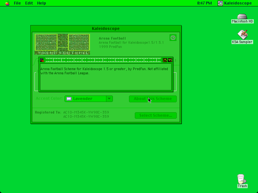Click the Arena Football scheme title
Viewport: 258px width, 193px height.
pyautogui.click(x=112, y=38)
